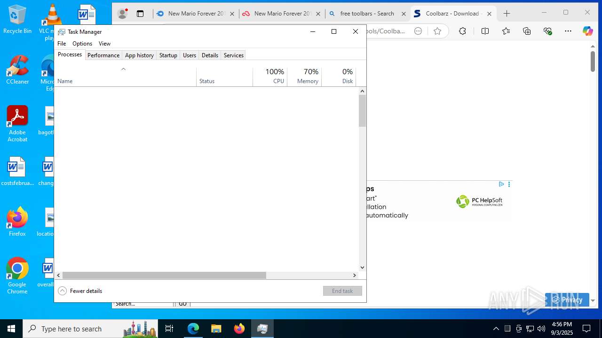Open Edge from the taskbar
The width and height of the screenshot is (602, 338).
tap(193, 329)
